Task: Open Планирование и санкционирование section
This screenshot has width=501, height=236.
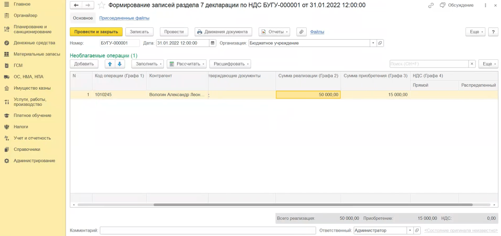Action: coord(32,29)
